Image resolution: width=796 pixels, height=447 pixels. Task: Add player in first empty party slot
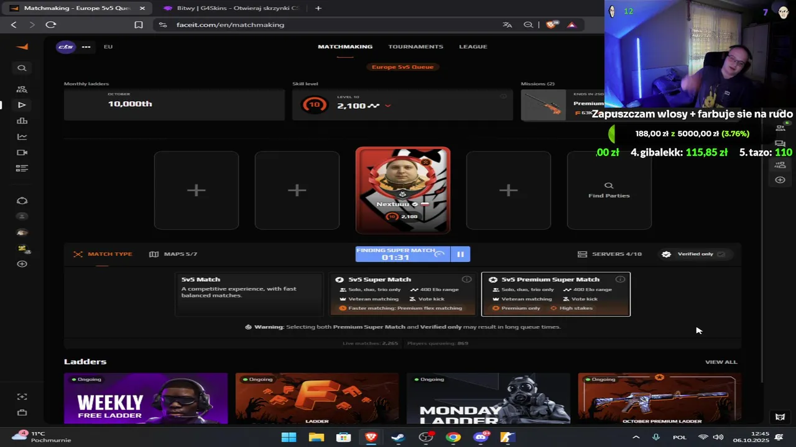click(197, 191)
